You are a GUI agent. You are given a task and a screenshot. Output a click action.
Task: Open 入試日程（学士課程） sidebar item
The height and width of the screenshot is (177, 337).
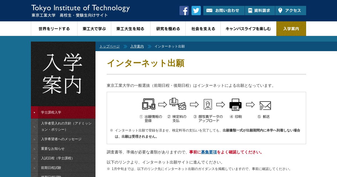point(63,158)
